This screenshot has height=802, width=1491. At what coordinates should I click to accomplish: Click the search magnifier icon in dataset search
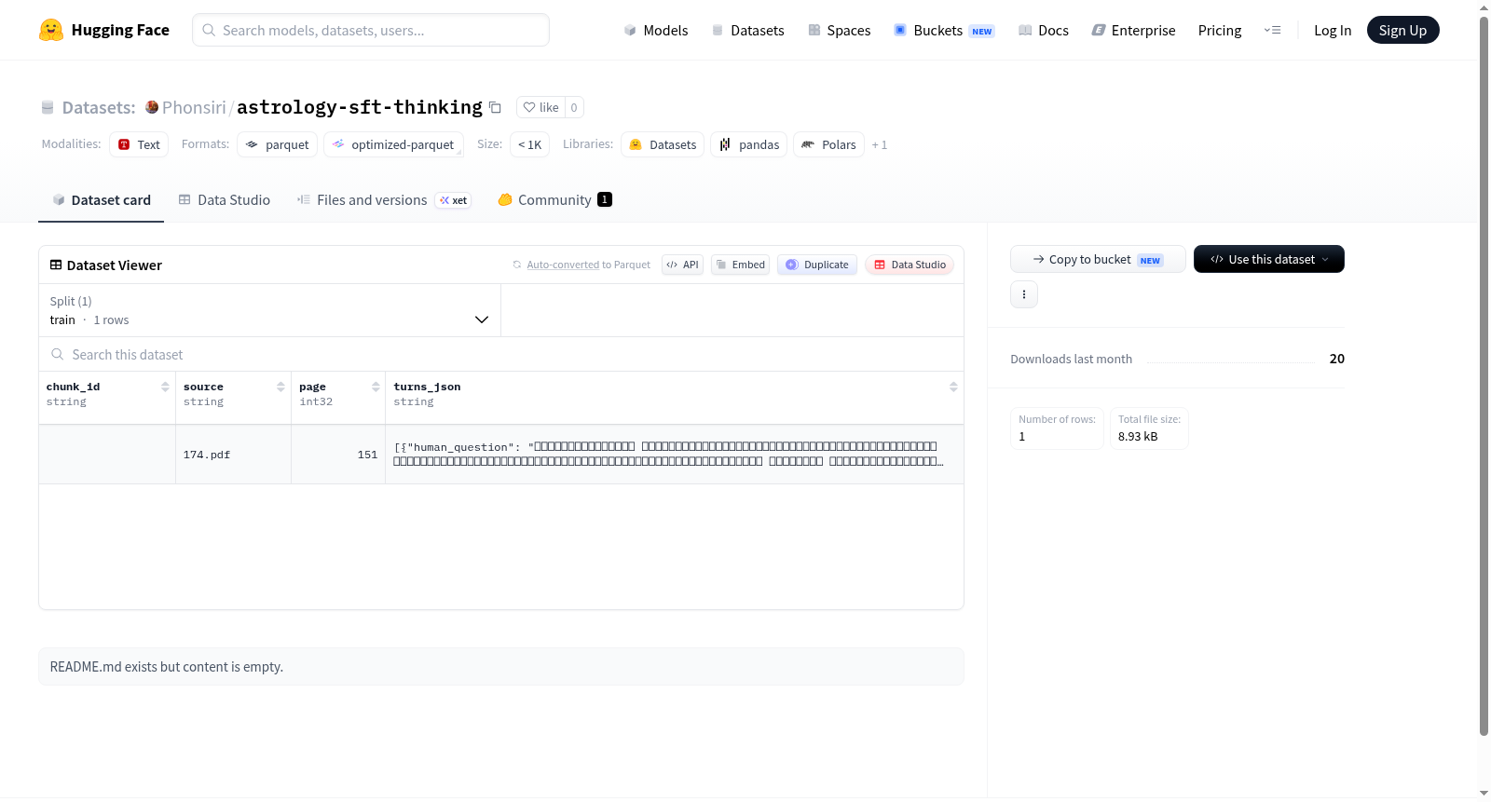click(58, 354)
